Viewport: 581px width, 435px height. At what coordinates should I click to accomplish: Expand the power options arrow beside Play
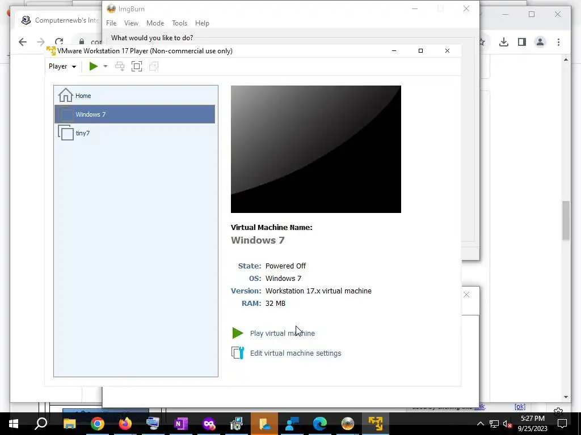click(x=105, y=66)
